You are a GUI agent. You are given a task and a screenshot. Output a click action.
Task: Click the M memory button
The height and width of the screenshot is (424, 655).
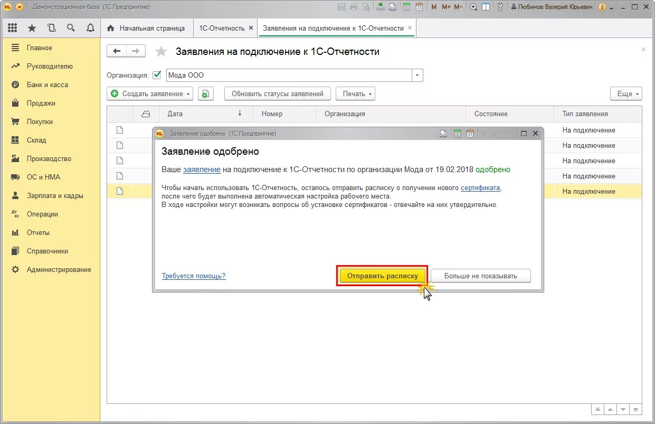pyautogui.click(x=434, y=7)
